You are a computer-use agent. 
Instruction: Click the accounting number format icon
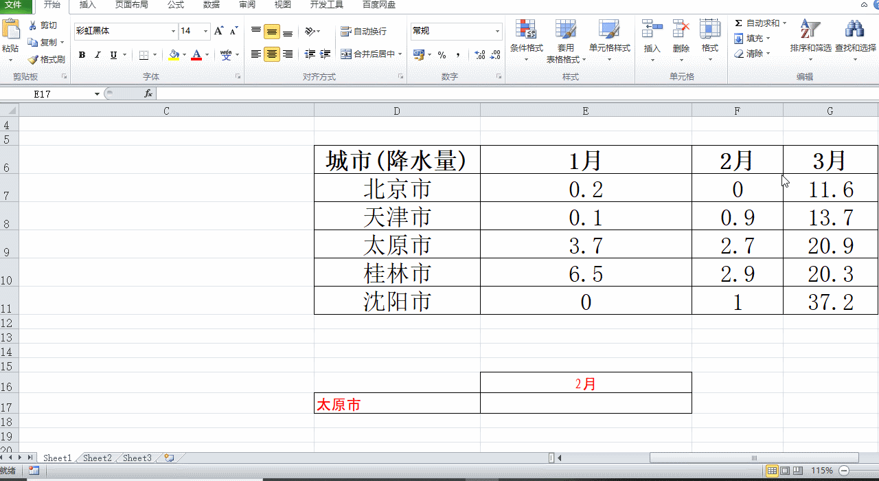point(418,54)
